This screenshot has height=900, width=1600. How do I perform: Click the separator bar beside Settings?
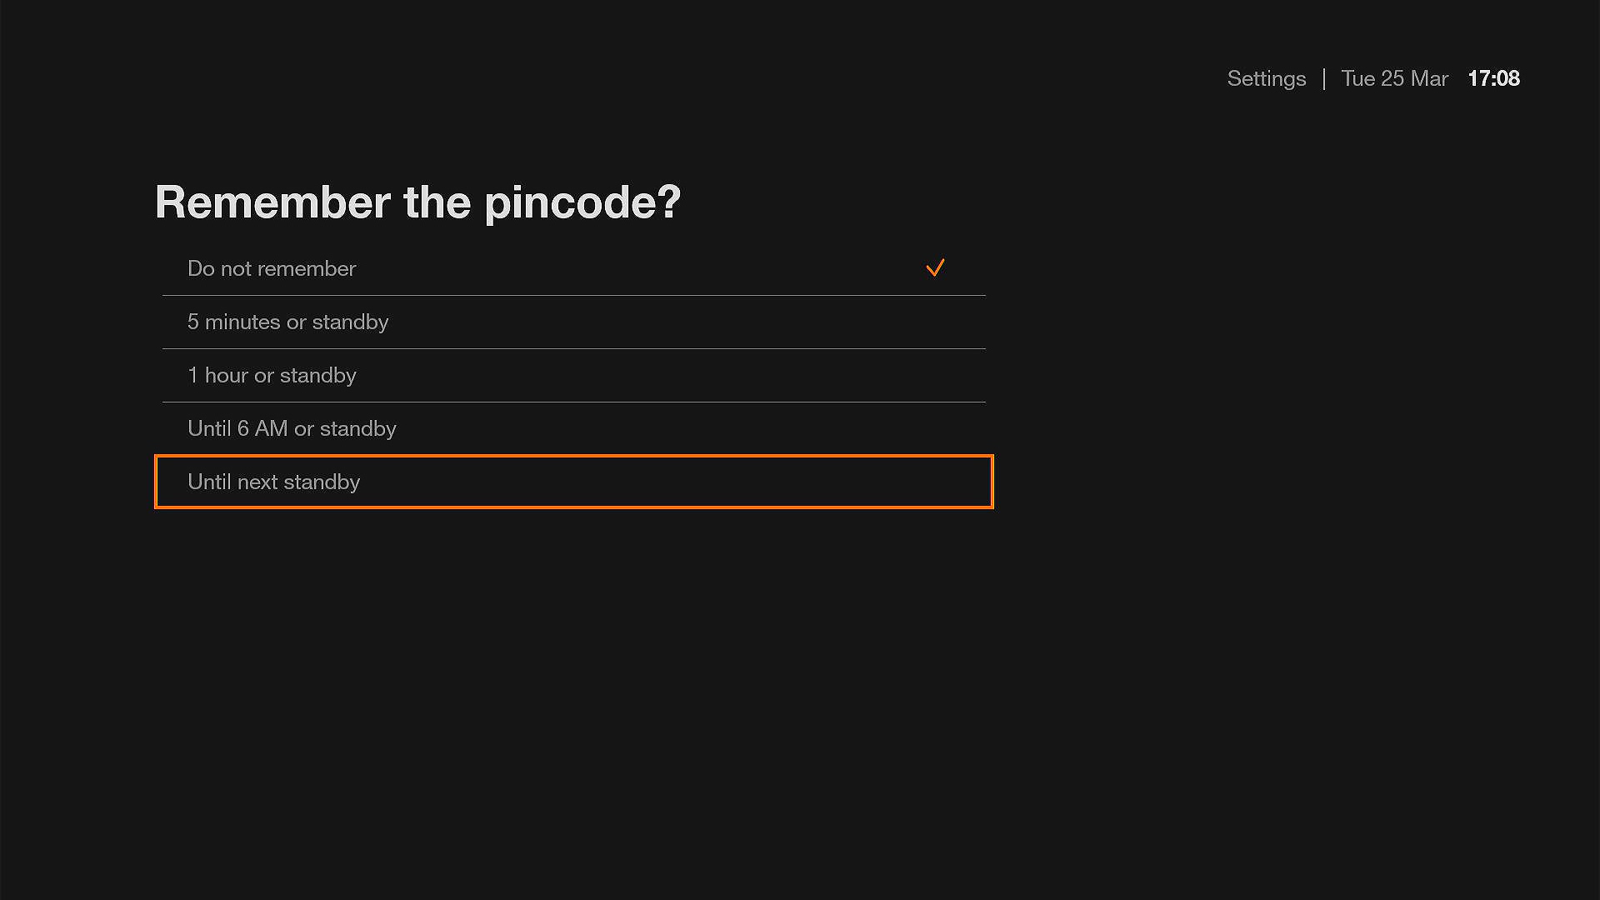pos(1323,78)
